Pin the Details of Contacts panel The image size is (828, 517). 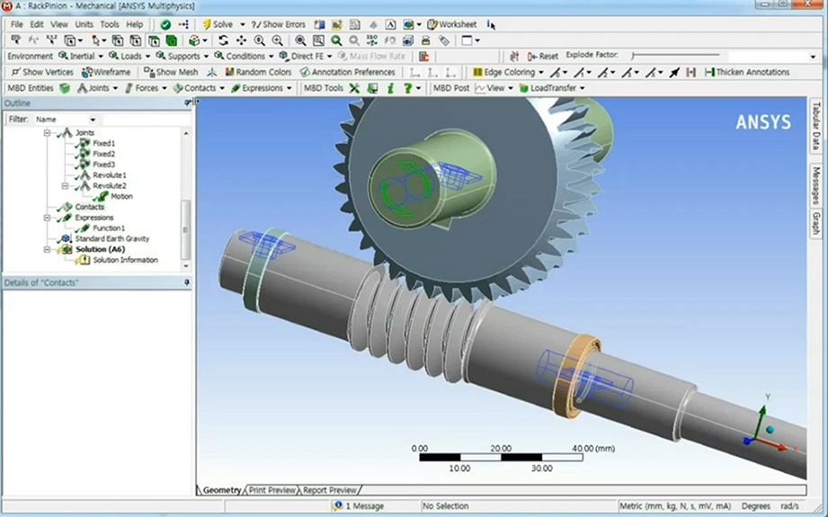(187, 282)
